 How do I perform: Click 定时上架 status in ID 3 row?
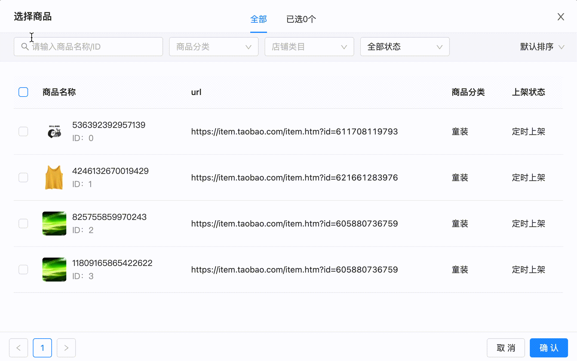529,270
